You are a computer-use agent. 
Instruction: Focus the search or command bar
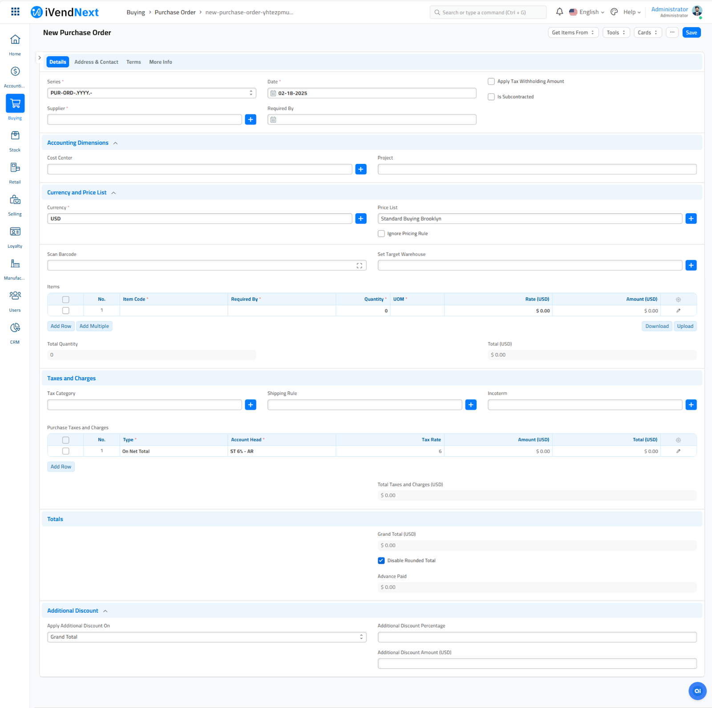488,12
